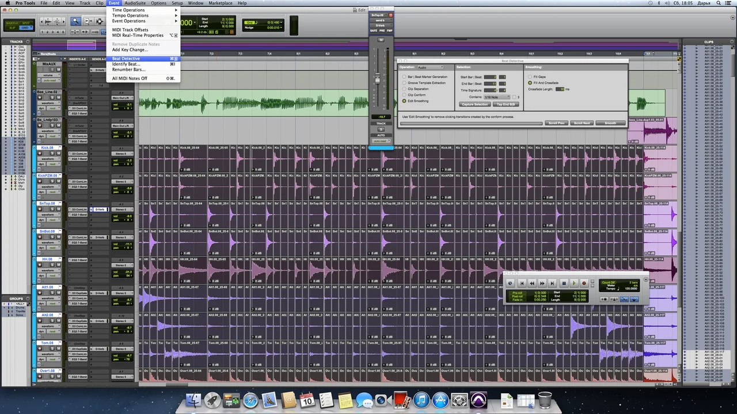
Task: Click Return to Zero button in Transport
Action: point(522,283)
